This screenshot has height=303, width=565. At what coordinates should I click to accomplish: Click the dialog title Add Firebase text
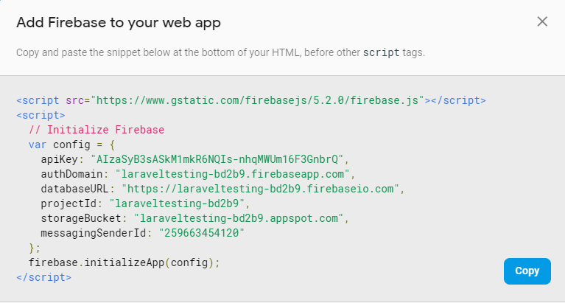(119, 22)
